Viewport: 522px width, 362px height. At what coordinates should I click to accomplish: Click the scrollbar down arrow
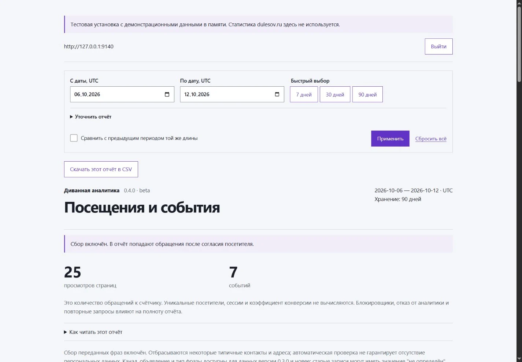click(x=519, y=359)
